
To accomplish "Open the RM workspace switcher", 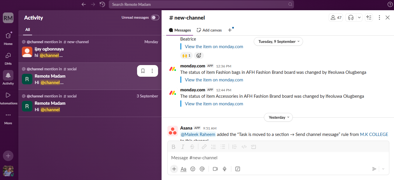I will 8,18.
